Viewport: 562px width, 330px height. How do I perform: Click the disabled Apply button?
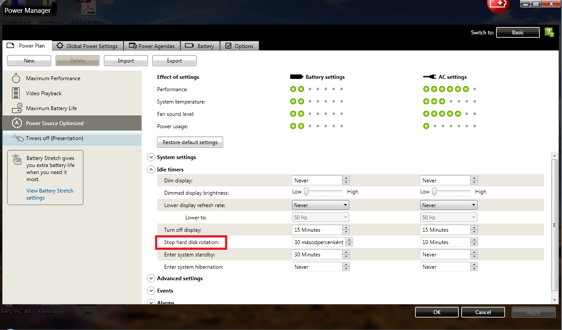534,312
